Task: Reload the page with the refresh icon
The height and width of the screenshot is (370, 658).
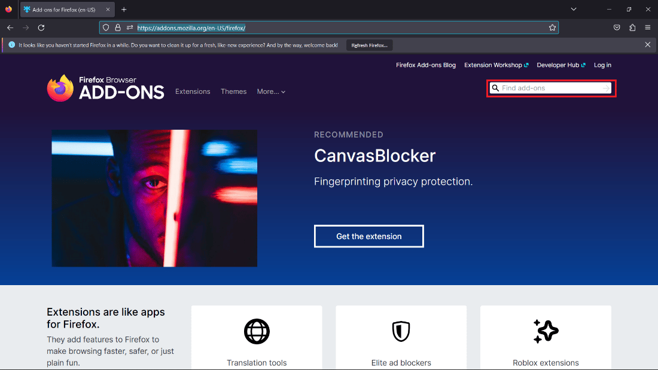Action: point(41,27)
